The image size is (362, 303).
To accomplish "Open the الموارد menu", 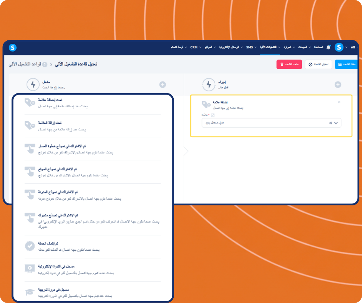I will click(289, 47).
